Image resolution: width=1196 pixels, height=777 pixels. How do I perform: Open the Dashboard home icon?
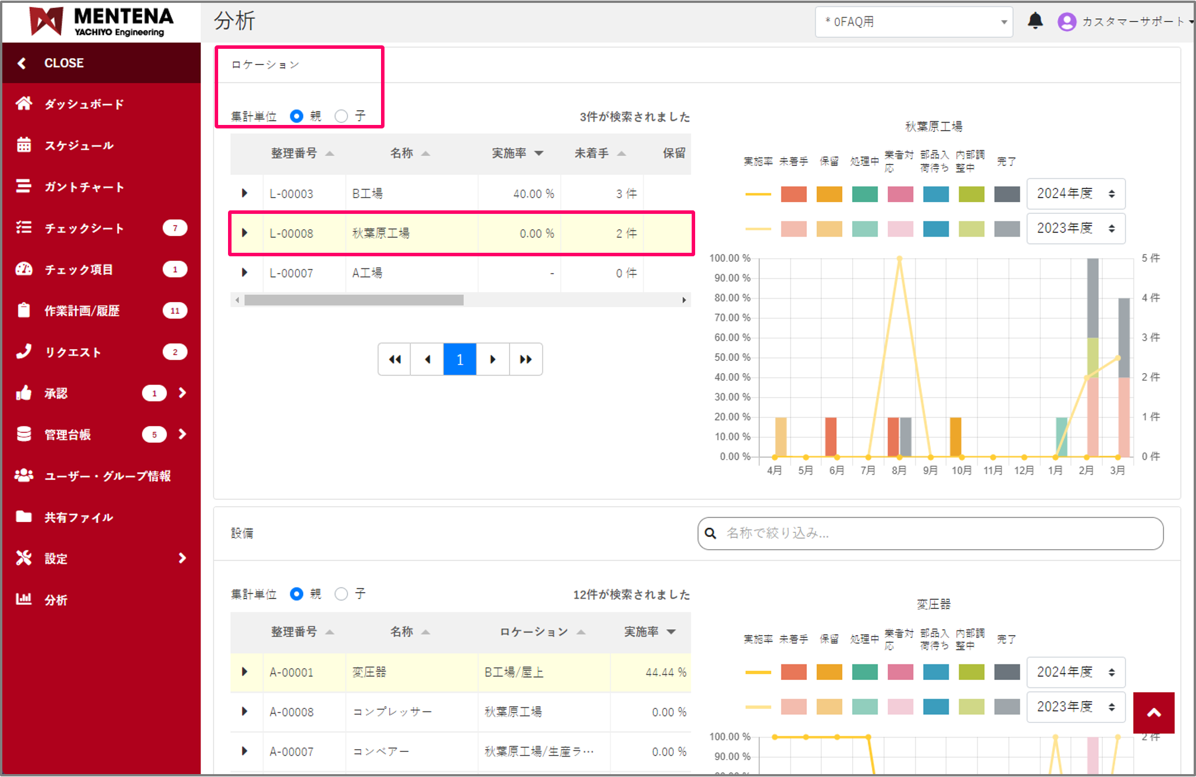24,103
